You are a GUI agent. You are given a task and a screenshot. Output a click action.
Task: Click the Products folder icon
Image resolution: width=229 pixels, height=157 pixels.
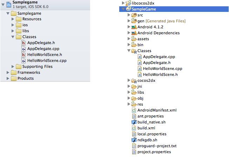point(14,78)
